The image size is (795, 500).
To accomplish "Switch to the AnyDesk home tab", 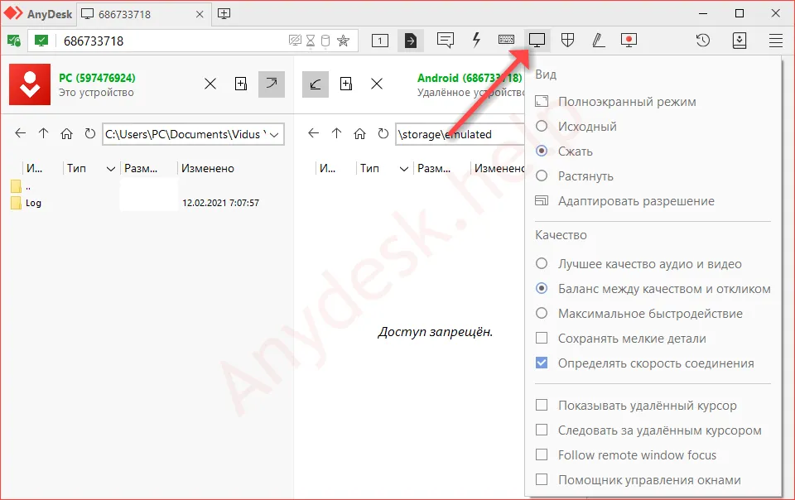I will pyautogui.click(x=39, y=14).
